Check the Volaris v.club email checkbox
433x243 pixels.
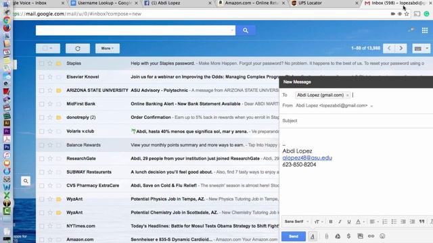[41, 132]
